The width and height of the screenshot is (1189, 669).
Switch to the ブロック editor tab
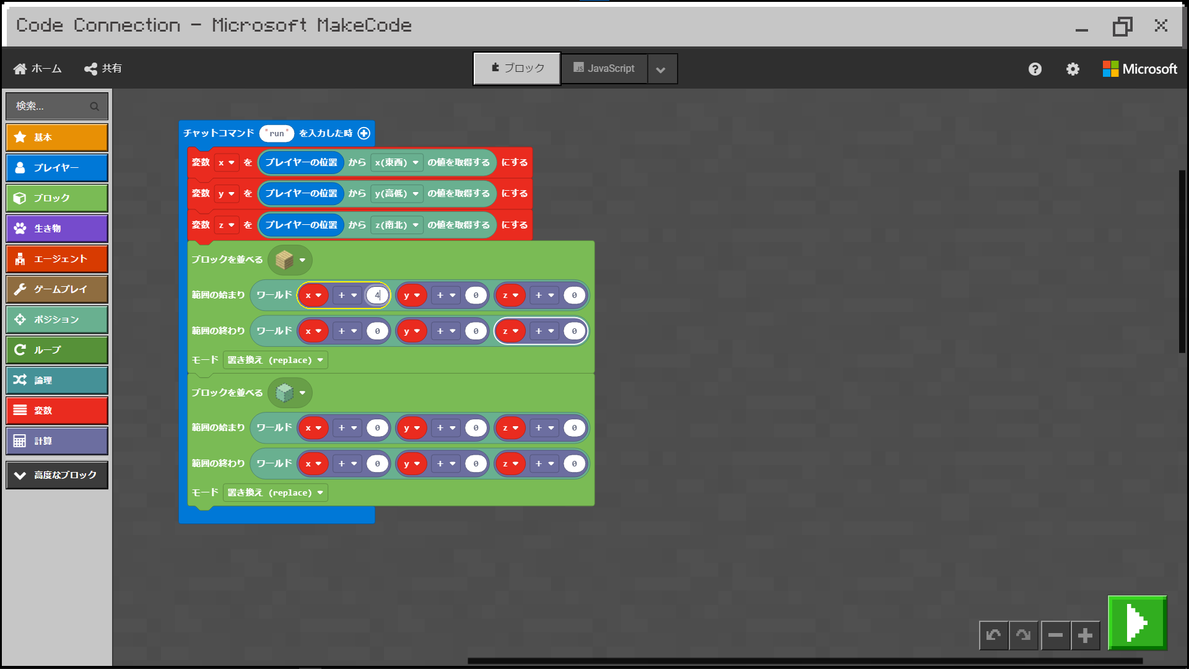coord(517,69)
